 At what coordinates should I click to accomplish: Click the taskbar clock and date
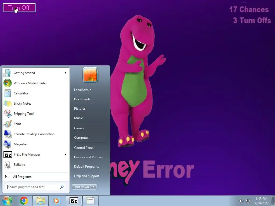261,201
